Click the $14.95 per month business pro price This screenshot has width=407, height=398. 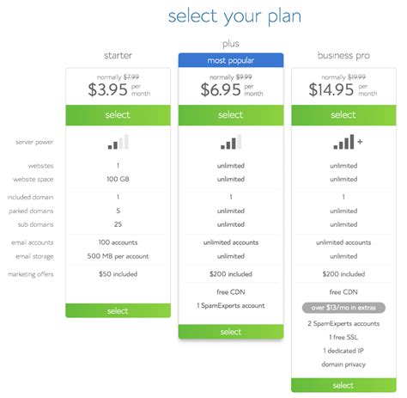[343, 89]
